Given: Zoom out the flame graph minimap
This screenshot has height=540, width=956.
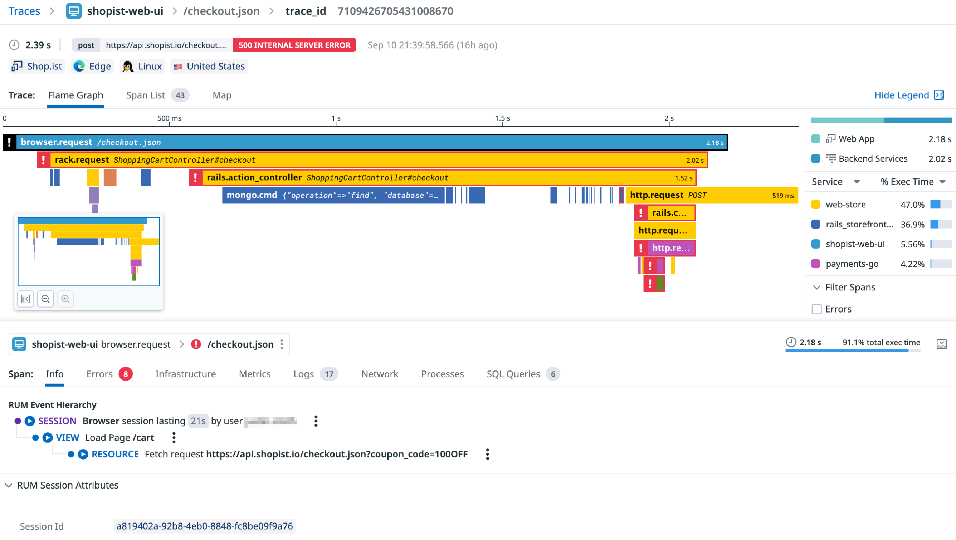Looking at the screenshot, I should pos(45,299).
